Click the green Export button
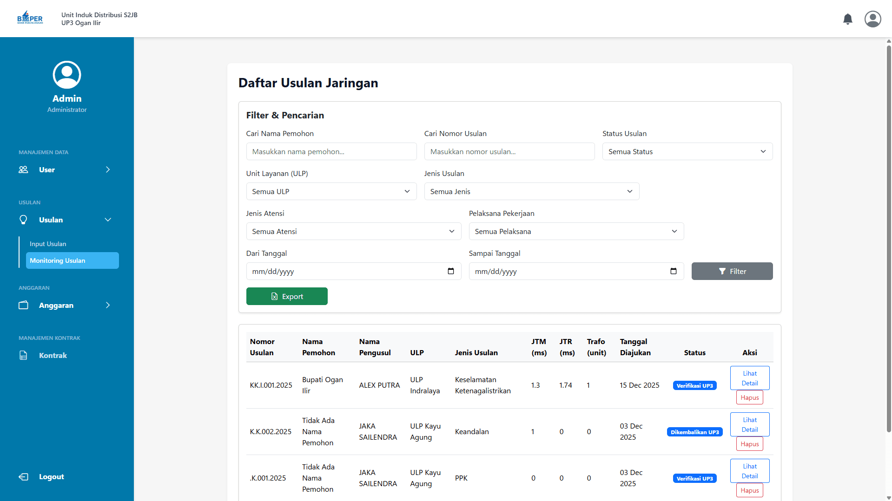 click(x=287, y=296)
